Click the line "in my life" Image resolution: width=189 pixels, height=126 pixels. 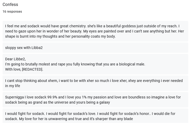(x=13, y=86)
